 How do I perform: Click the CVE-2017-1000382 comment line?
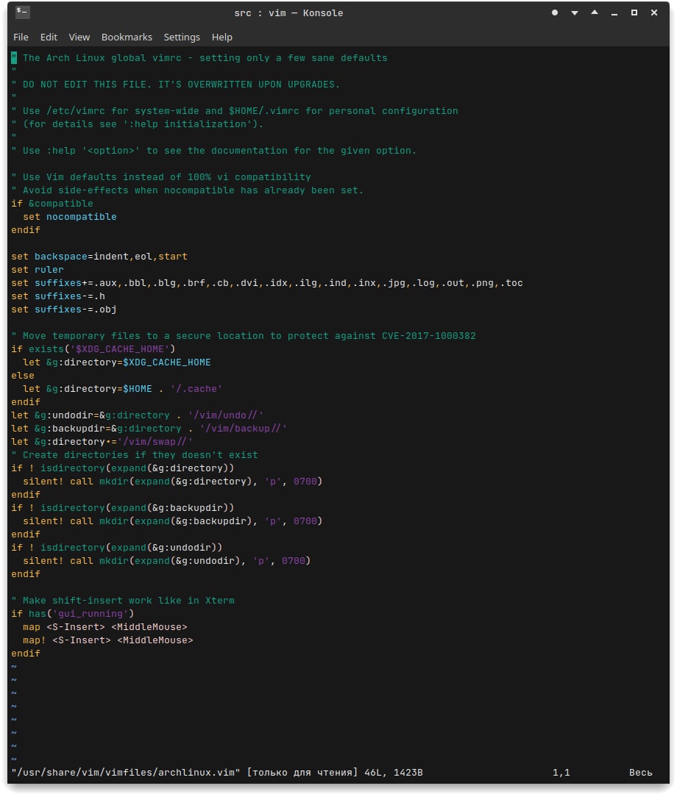click(x=244, y=336)
